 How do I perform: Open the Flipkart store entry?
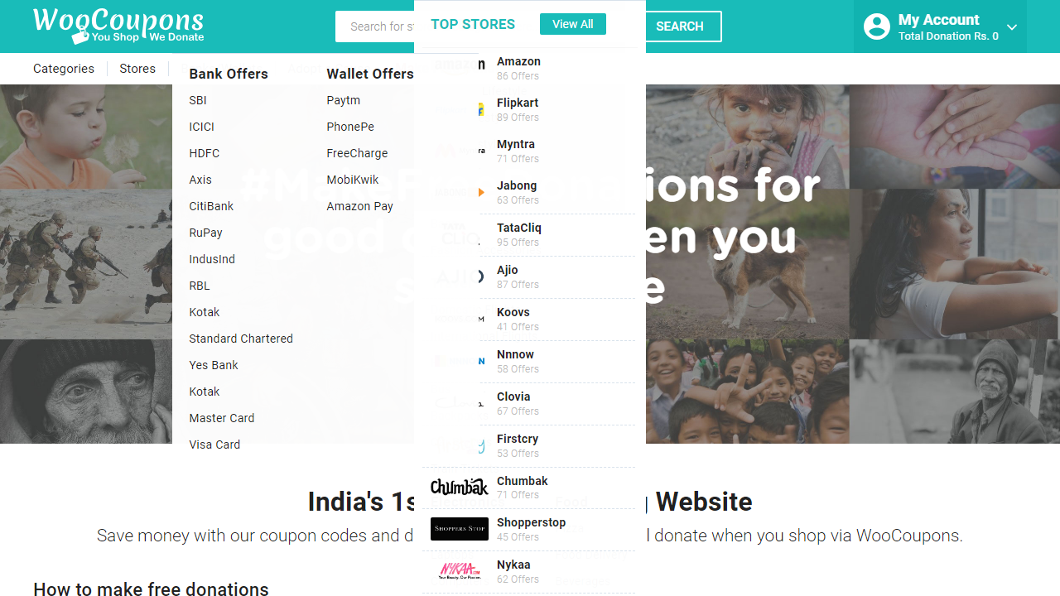[x=518, y=103]
